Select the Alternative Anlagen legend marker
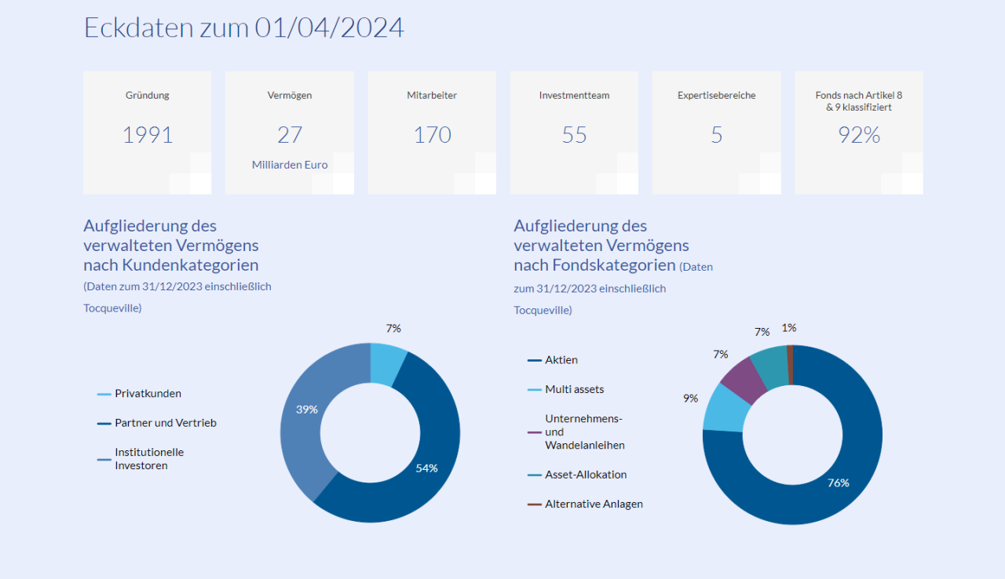The width and height of the screenshot is (1005, 579). (532, 504)
